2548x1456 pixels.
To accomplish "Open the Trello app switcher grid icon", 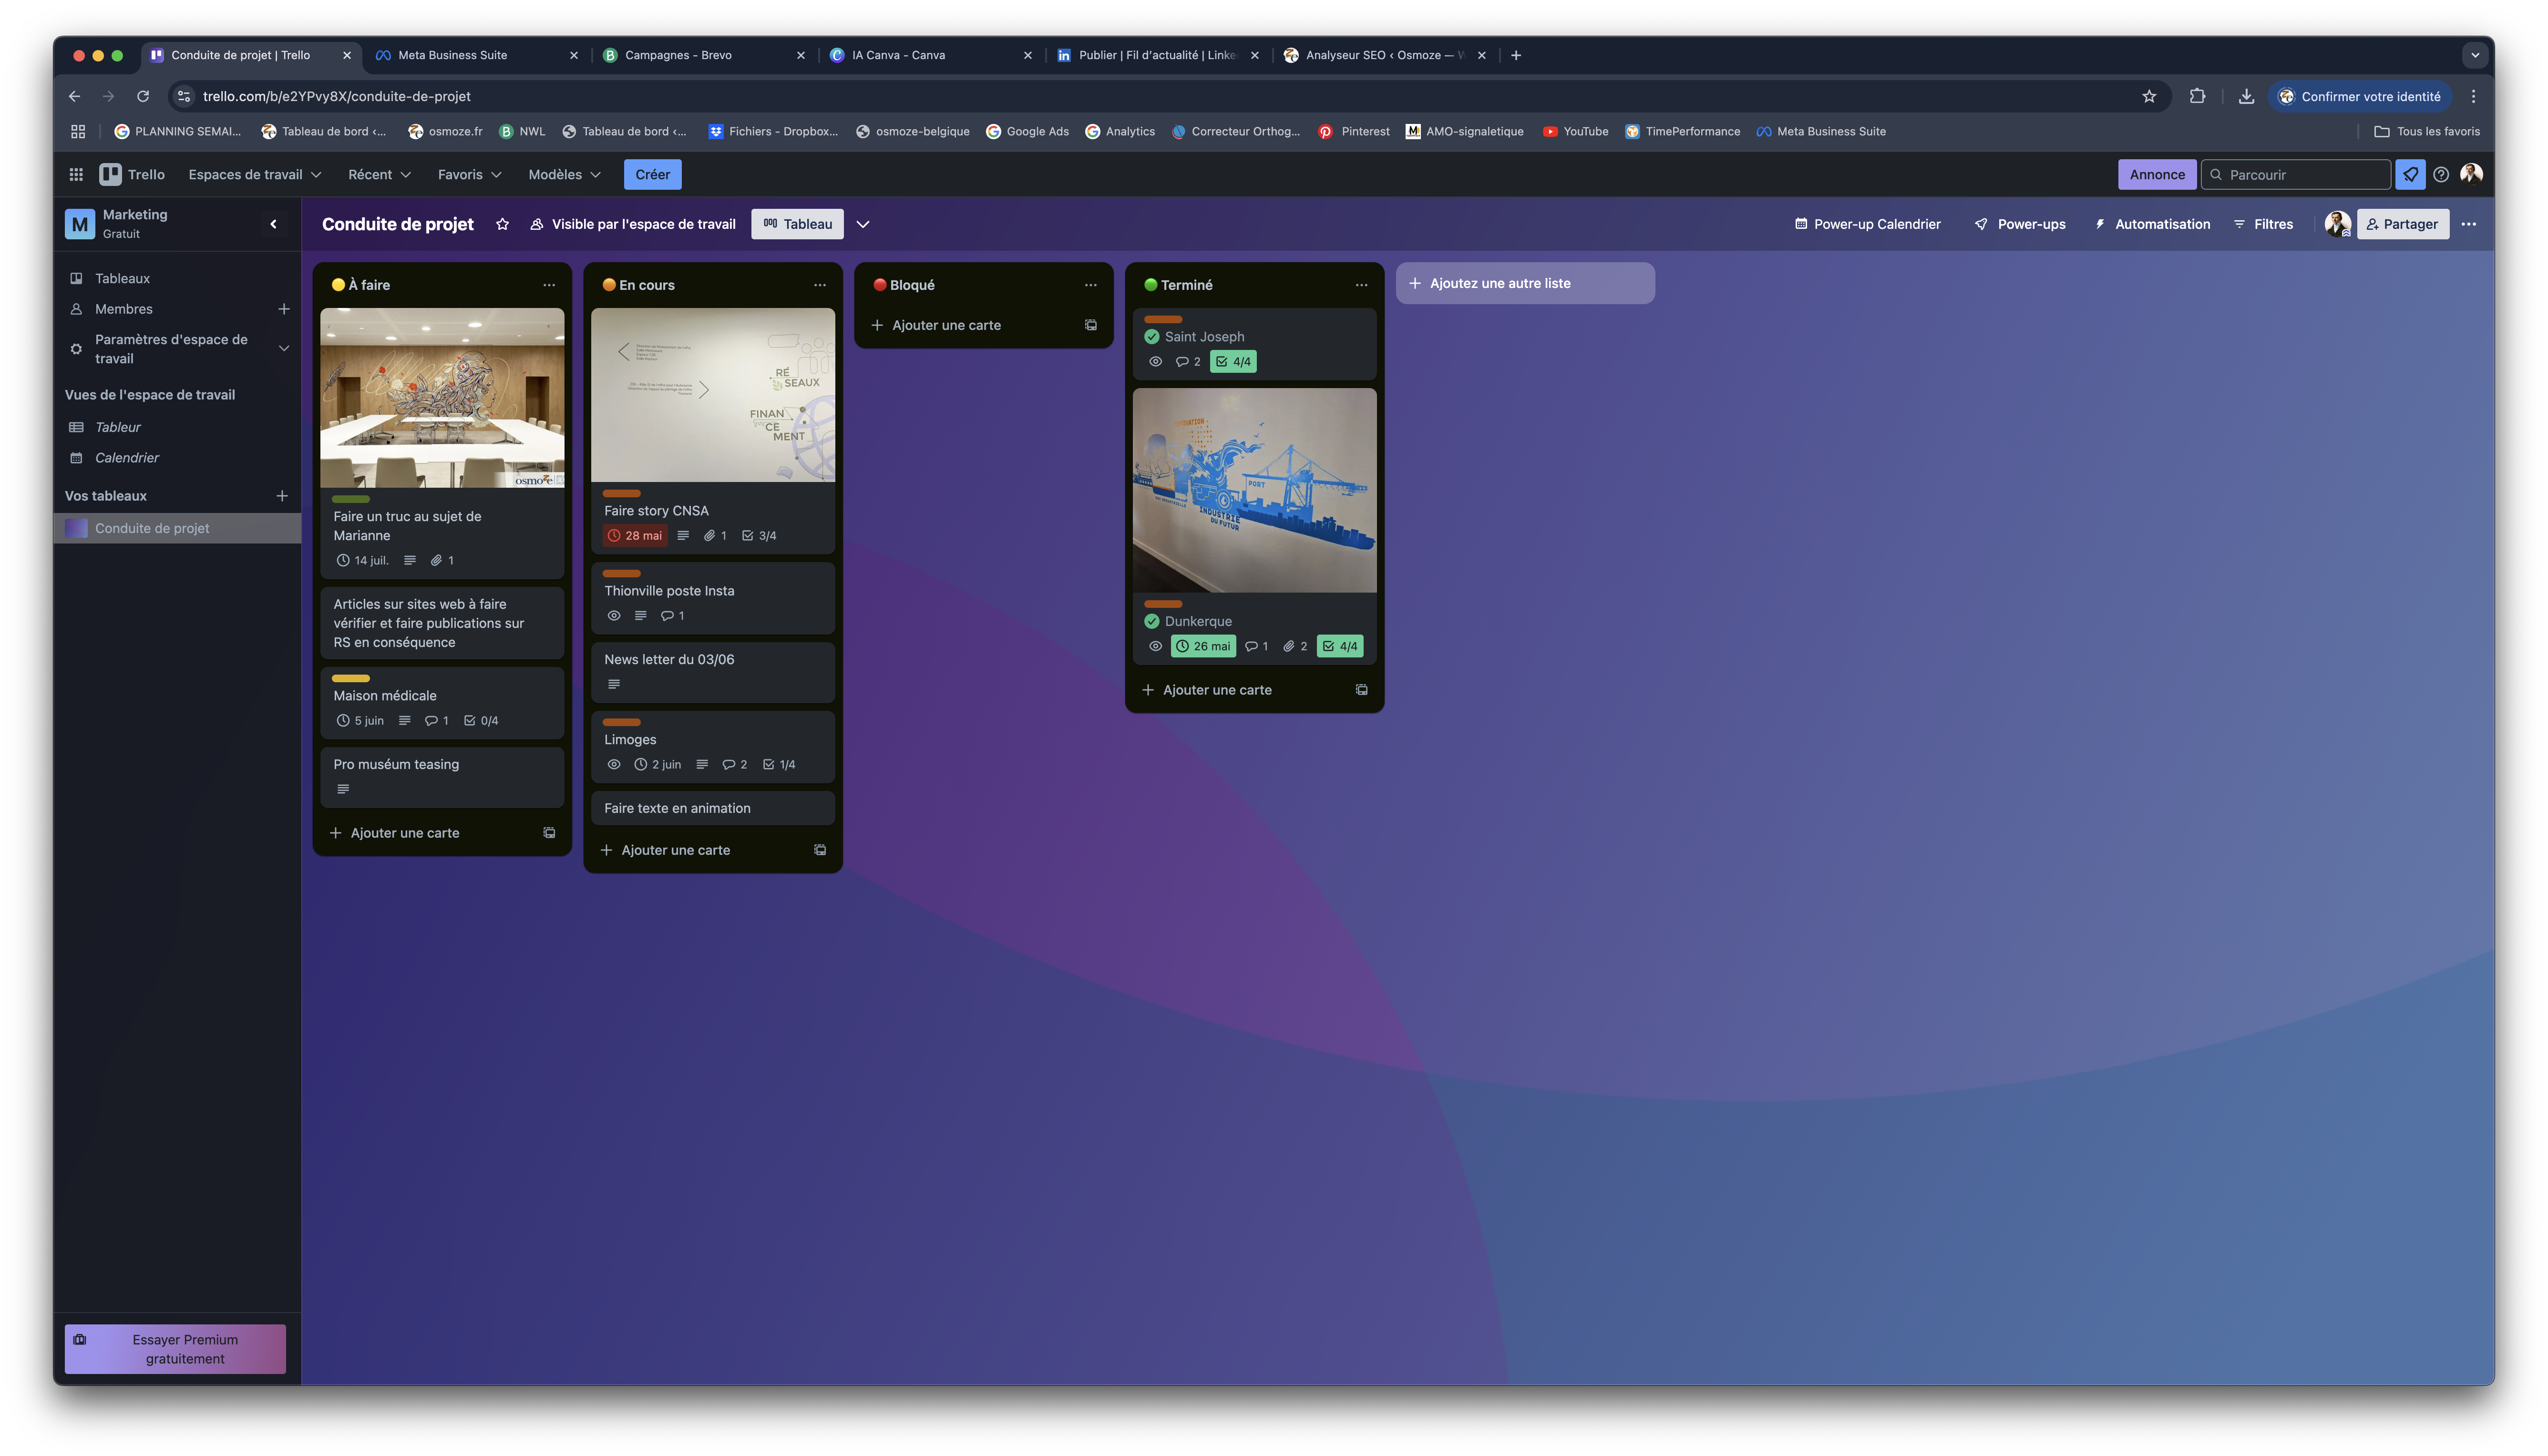I will click(x=76, y=174).
